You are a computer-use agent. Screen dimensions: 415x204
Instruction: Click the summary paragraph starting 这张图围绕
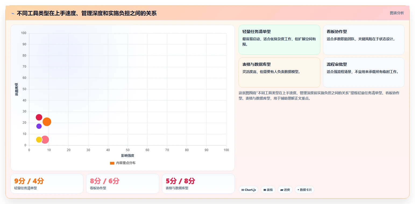[x=319, y=96]
